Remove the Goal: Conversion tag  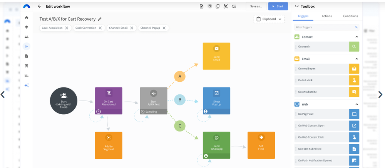click(x=100, y=28)
